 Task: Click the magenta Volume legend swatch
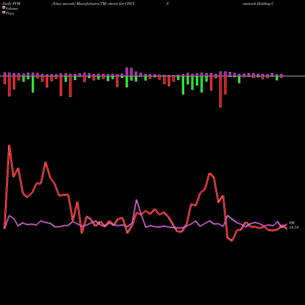(4, 7)
